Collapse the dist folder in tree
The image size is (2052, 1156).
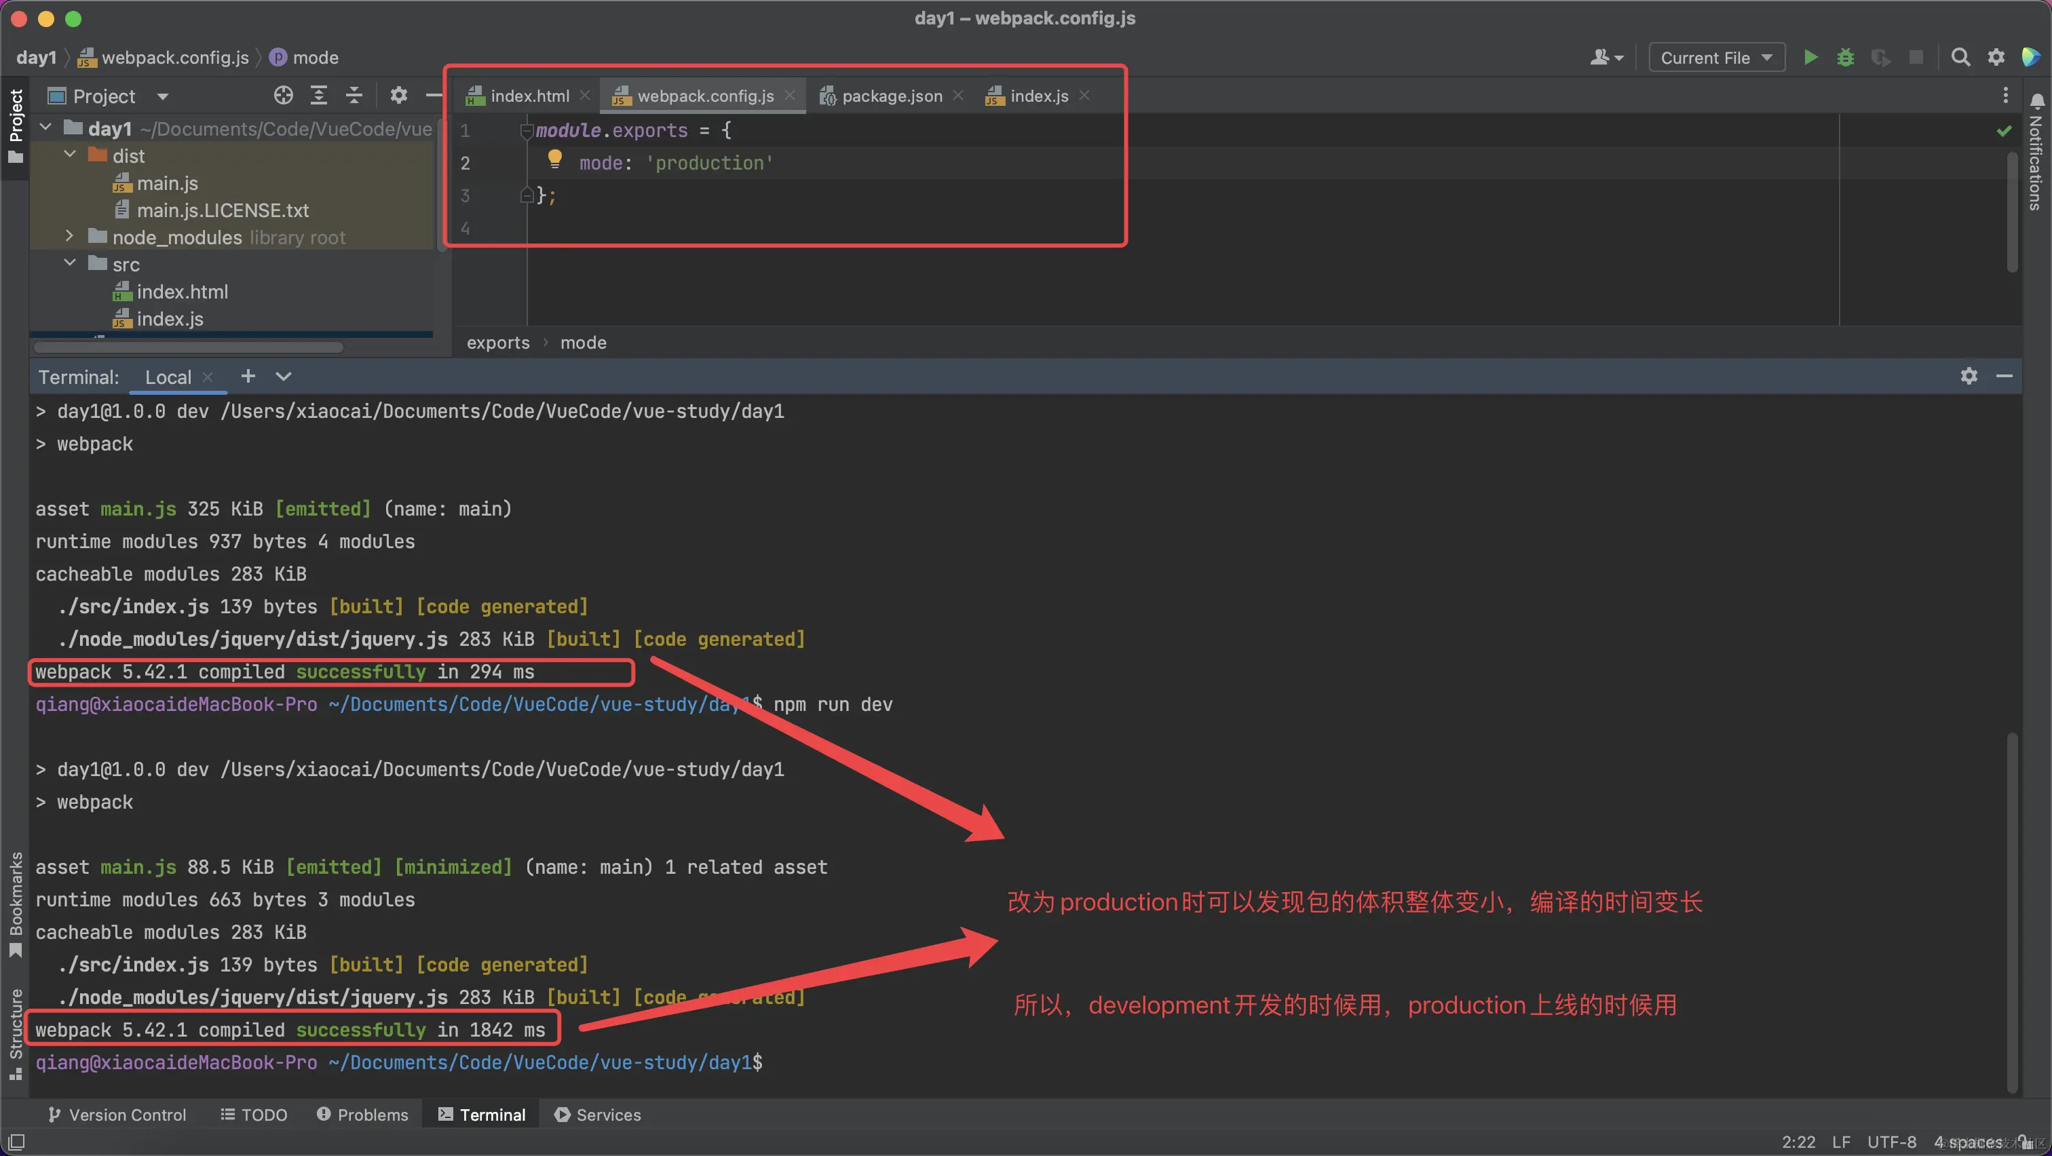(69, 155)
